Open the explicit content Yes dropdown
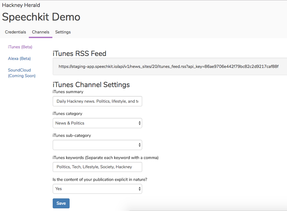 tap(97, 189)
